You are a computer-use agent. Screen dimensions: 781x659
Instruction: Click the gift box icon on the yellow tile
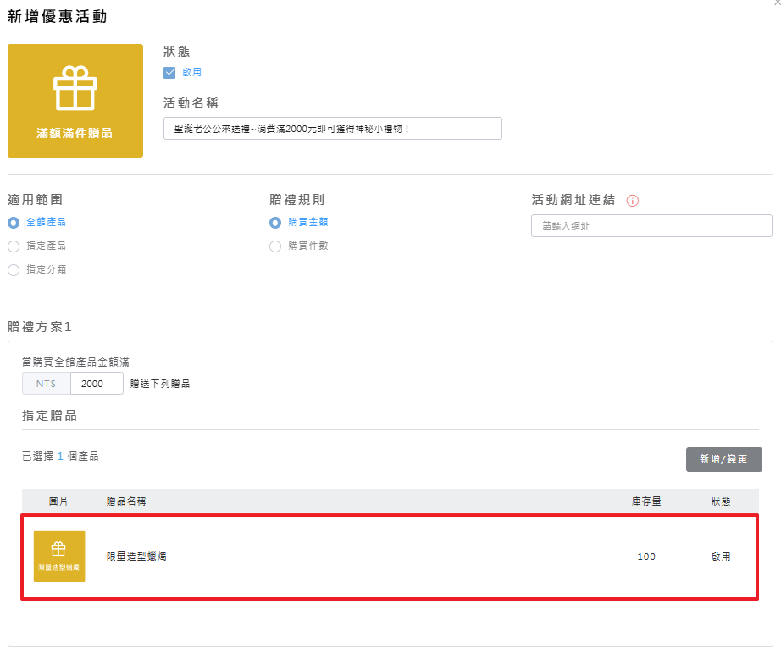pos(75,88)
